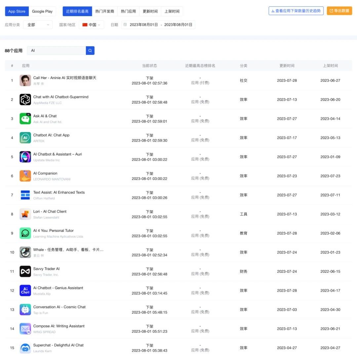Click developer name WING SPREAD
357x357 pixels.
coord(44,332)
